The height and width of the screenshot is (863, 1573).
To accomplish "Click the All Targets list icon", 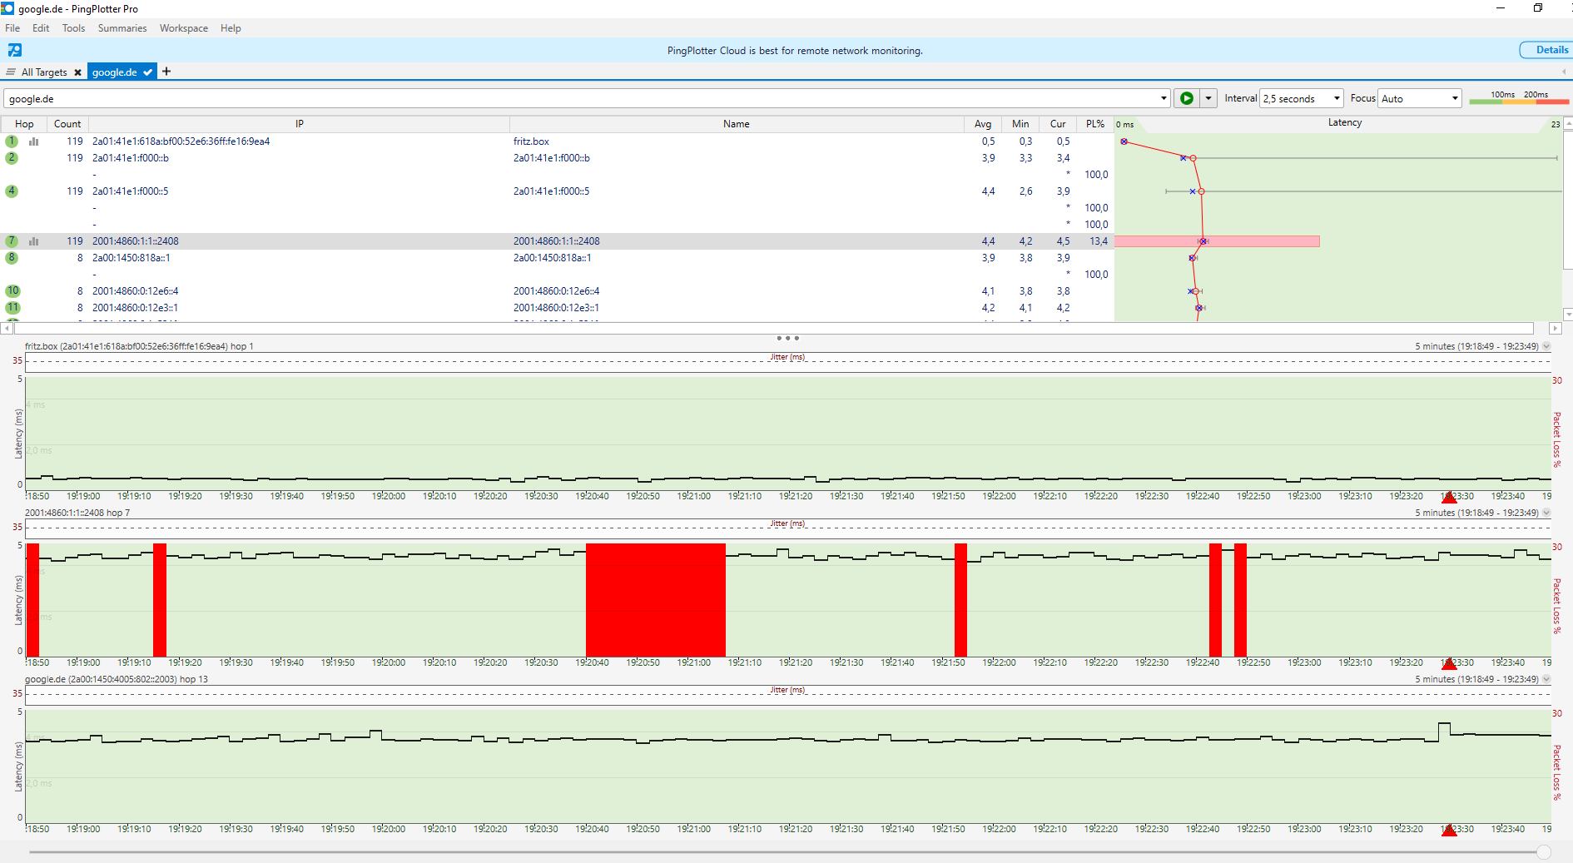I will pos(11,72).
